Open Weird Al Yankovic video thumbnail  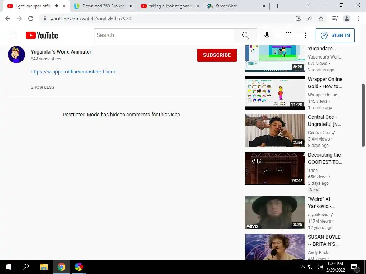(x=275, y=213)
